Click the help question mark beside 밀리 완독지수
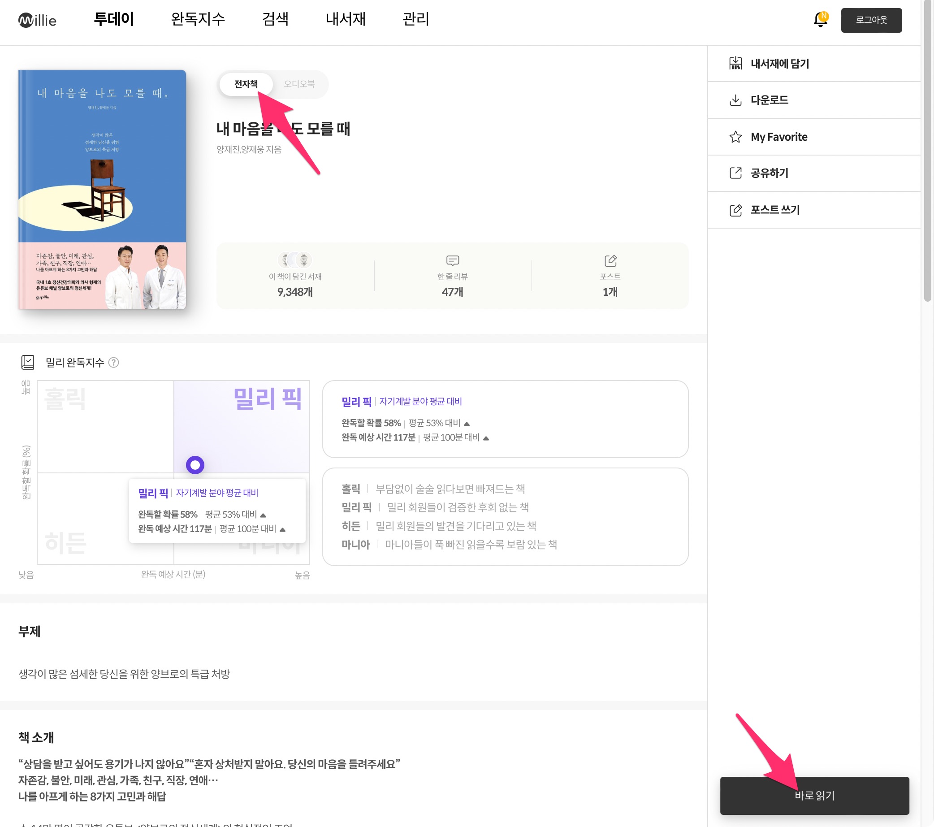 114,362
